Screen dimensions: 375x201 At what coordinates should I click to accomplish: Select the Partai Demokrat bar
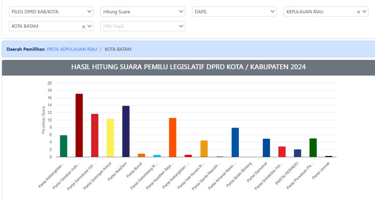[x=266, y=148]
